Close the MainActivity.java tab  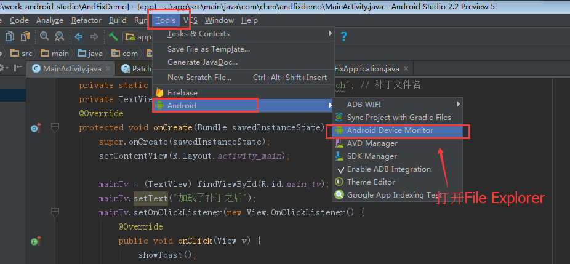108,69
